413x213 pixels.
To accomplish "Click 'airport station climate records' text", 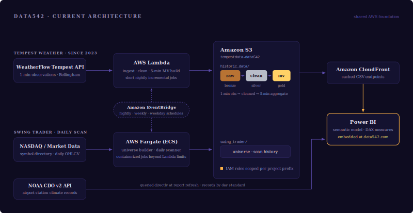I will pyautogui.click(x=50, y=193).
